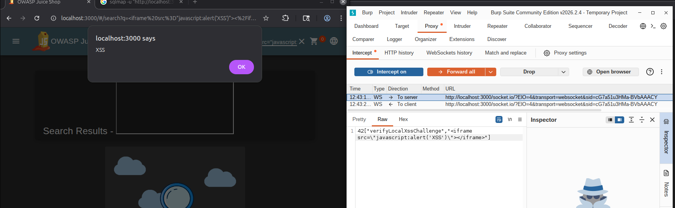
Task: Open the Match and replace sub-tab
Action: click(506, 53)
